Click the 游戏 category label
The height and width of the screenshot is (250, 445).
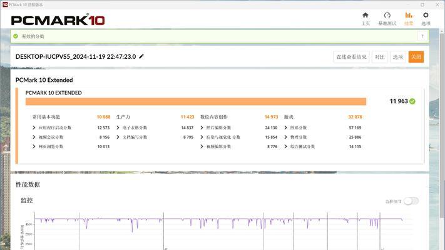[289, 117]
